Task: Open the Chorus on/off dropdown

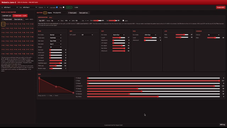Action: pyautogui.click(x=214, y=35)
